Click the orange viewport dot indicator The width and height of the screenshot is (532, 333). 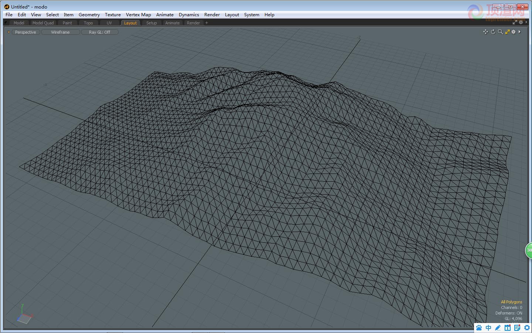(9, 32)
